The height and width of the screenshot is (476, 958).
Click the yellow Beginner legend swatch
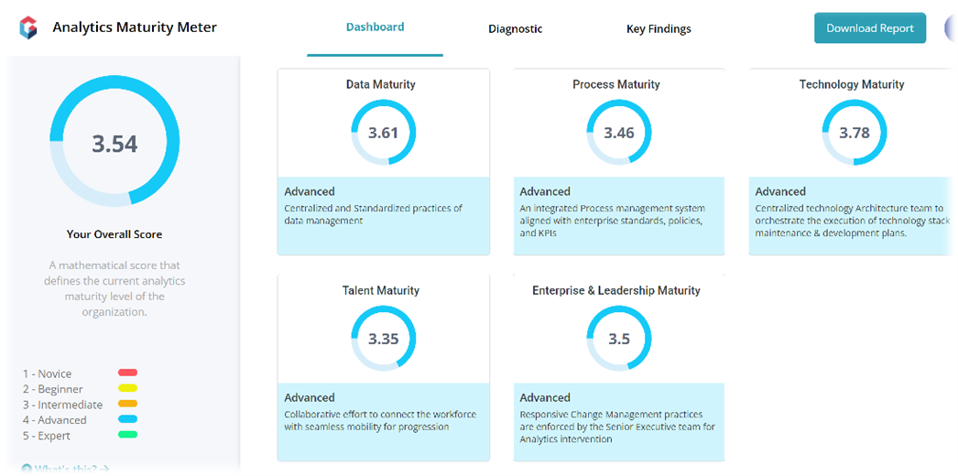pyautogui.click(x=127, y=388)
